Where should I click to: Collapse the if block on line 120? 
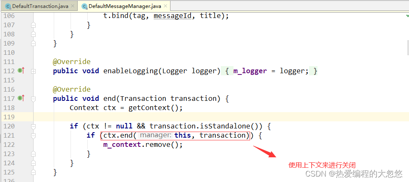click(33, 126)
